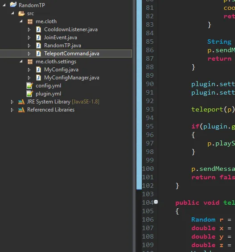Expand the Referenced Libraries node

click(x=12, y=110)
